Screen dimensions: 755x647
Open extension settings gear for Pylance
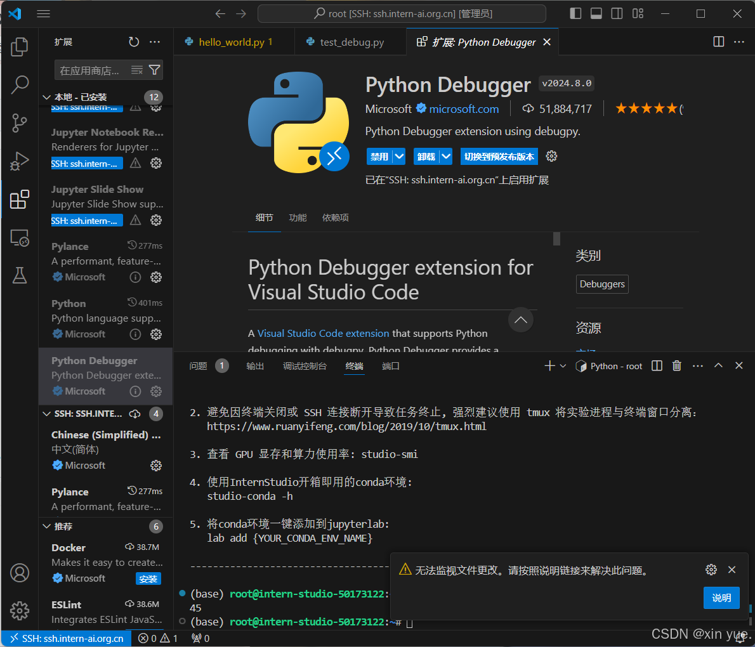click(x=156, y=277)
